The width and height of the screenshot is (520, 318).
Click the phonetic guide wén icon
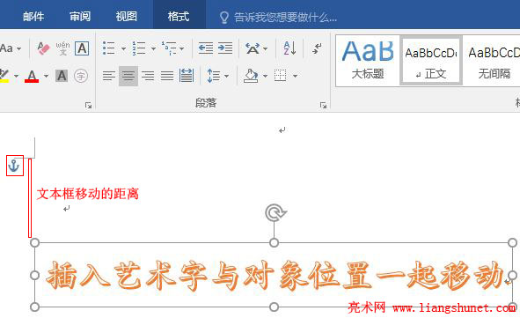[x=62, y=48]
